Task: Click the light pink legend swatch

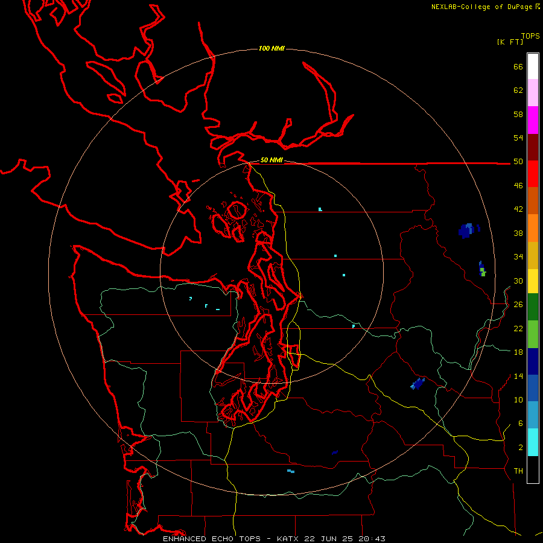Action: (533, 92)
